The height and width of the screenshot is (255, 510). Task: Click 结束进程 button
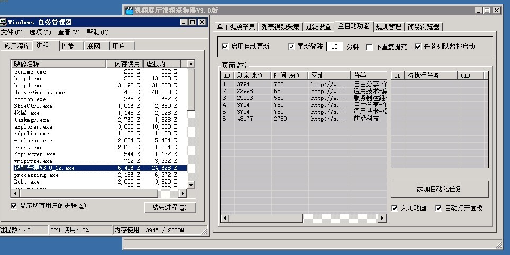[x=170, y=207]
